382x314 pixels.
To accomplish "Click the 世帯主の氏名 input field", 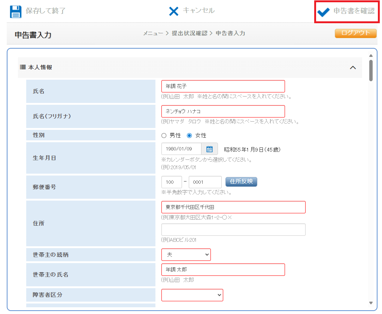I will 223,270.
